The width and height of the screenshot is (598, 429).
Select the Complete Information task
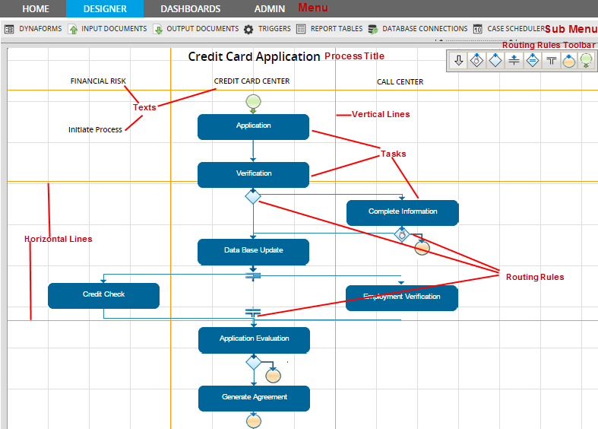point(403,212)
